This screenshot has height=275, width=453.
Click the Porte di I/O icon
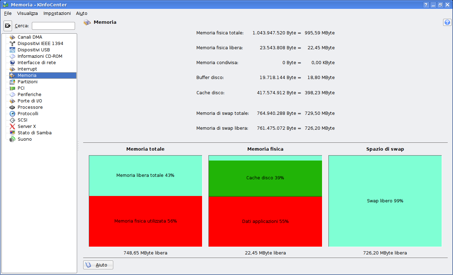[x=12, y=101]
